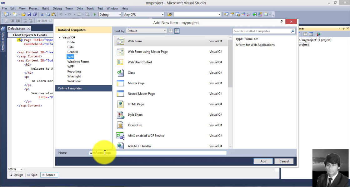Image resolution: width=350 pixels, height=187 pixels.
Task: Switch to the Default.aspx tab
Action: coord(16,29)
